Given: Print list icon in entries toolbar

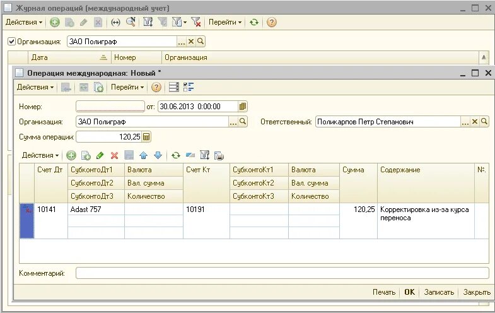Looking at the screenshot, I should (x=219, y=155).
